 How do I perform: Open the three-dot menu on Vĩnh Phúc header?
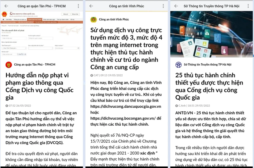point(163,6)
